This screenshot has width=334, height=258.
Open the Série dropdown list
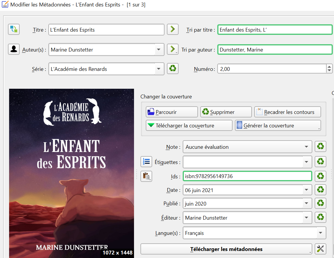point(159,69)
